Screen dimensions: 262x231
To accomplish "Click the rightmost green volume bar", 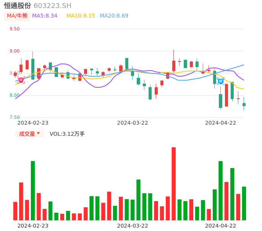I will click(244, 203).
